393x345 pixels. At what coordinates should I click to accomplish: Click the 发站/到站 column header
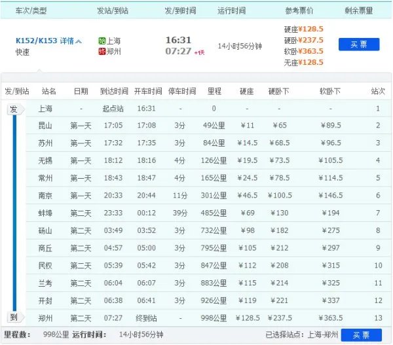[x=113, y=10]
